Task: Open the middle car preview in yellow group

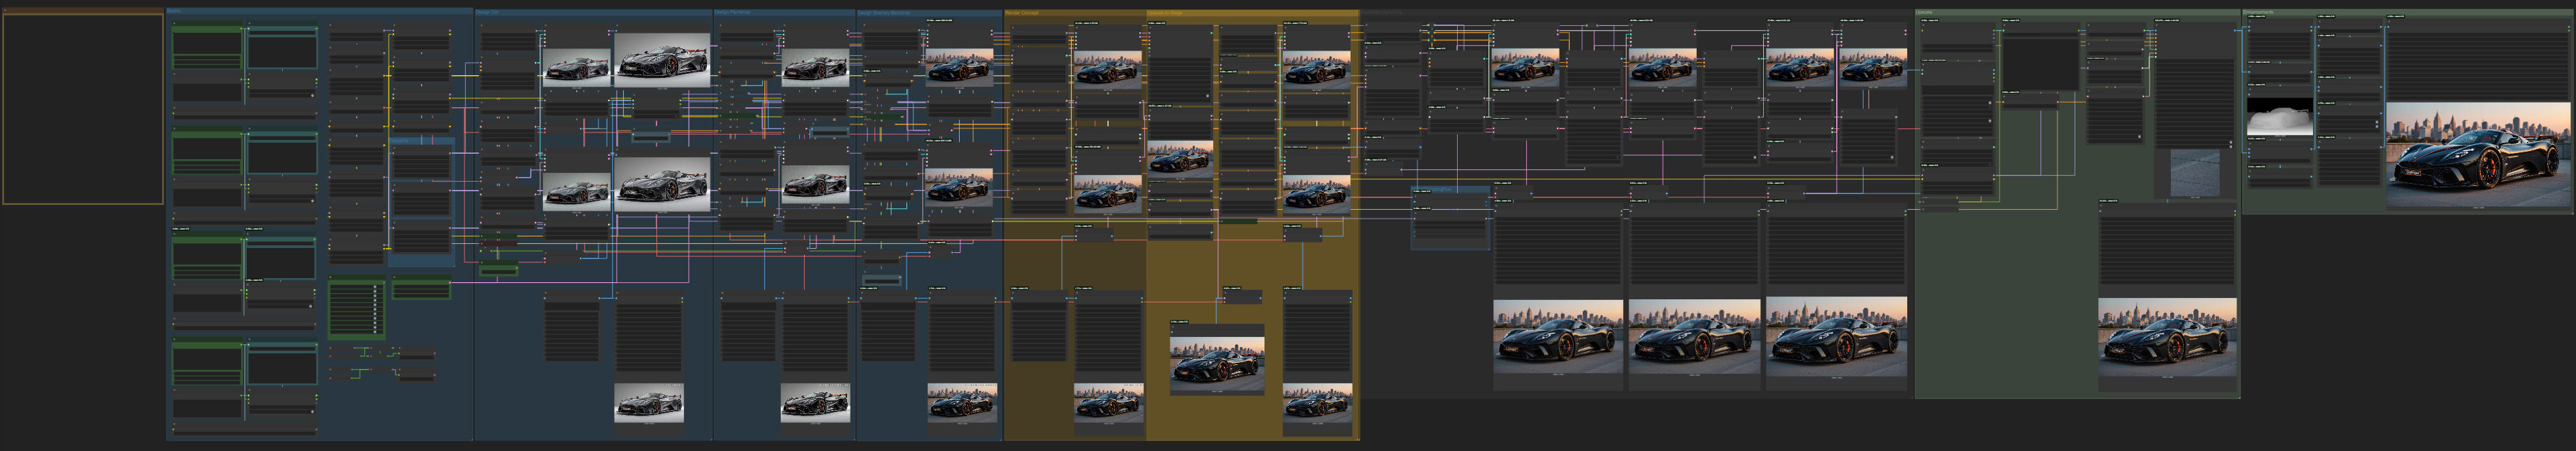Action: tap(1180, 158)
